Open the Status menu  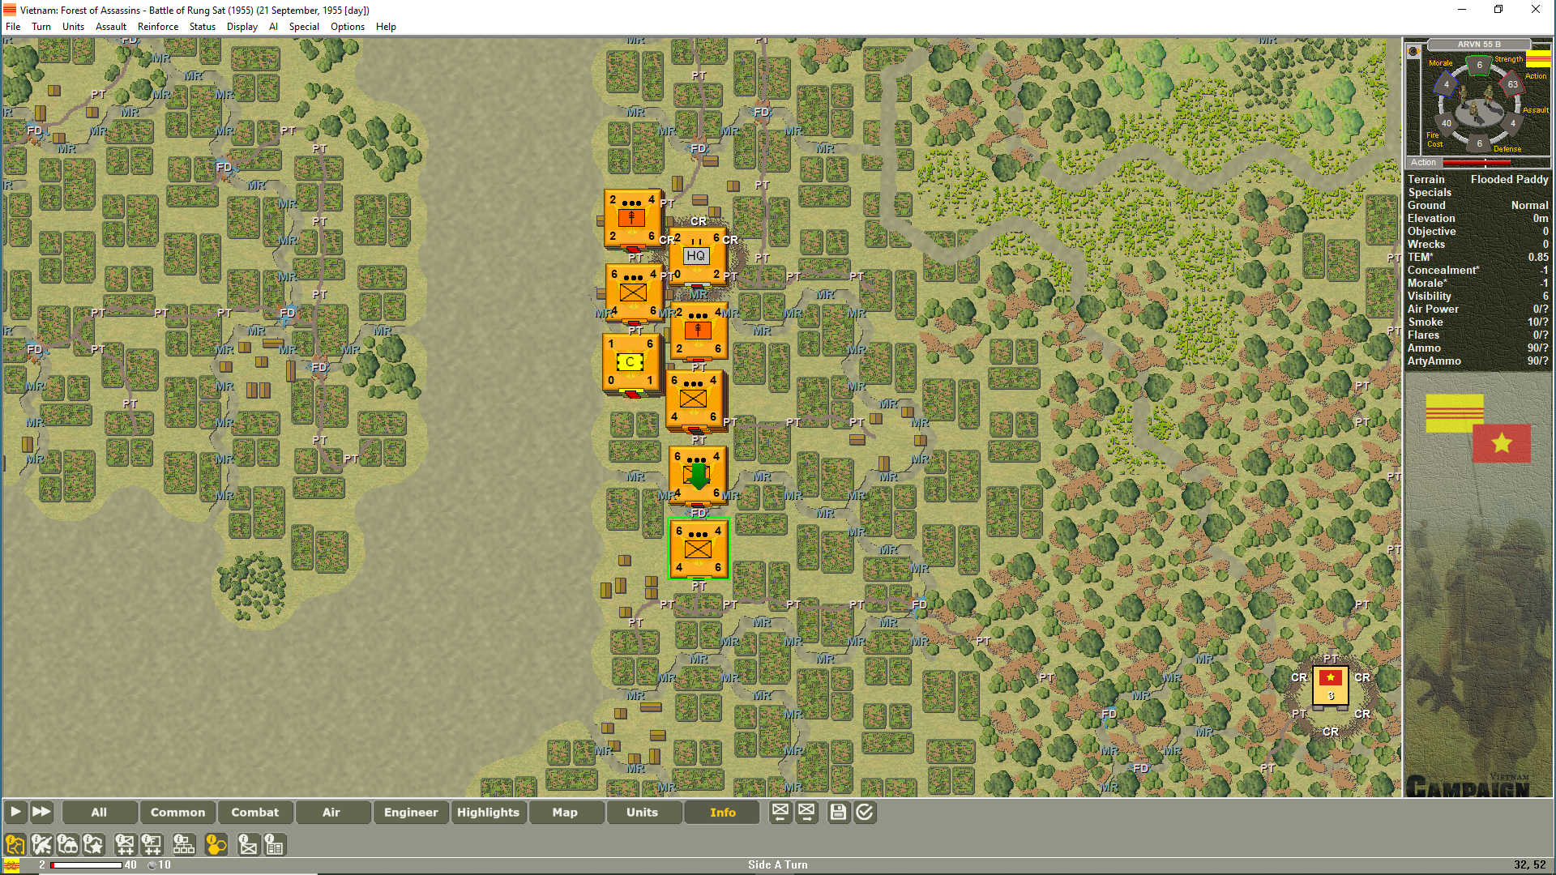[x=203, y=26]
